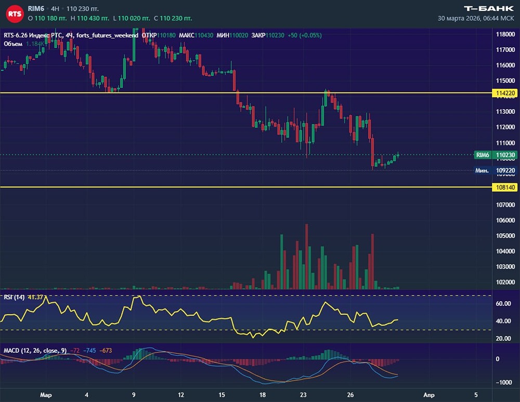The height and width of the screenshot is (402, 520).
Task: Click the RSI (14) indicator label
Action: pyautogui.click(x=14, y=297)
